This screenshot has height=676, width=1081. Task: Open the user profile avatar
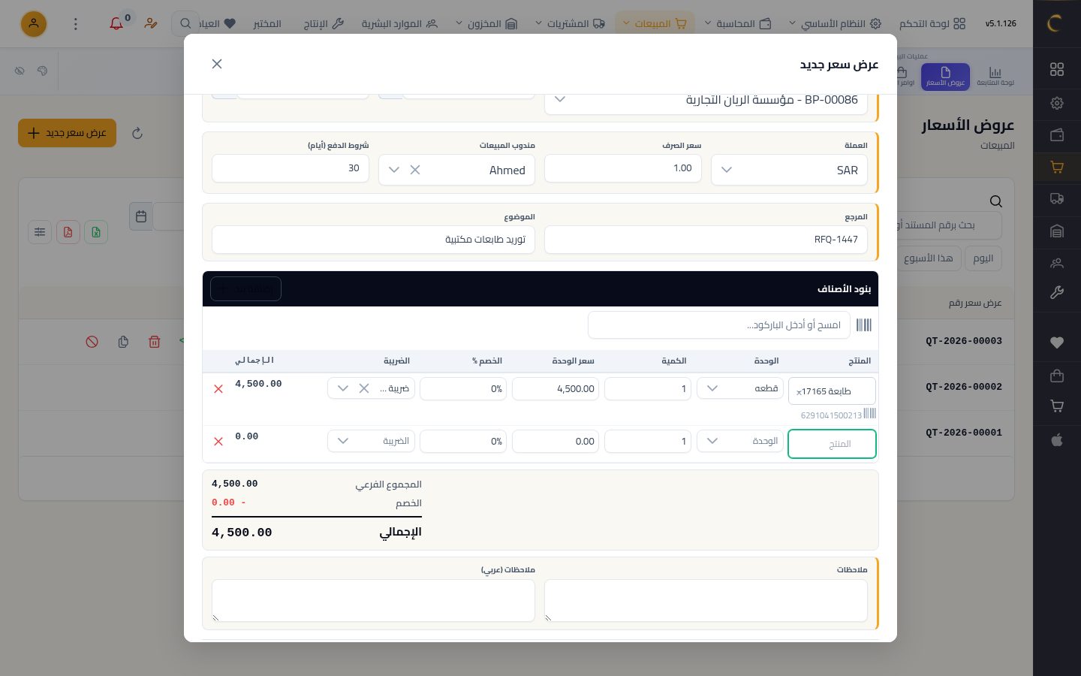coord(34,24)
